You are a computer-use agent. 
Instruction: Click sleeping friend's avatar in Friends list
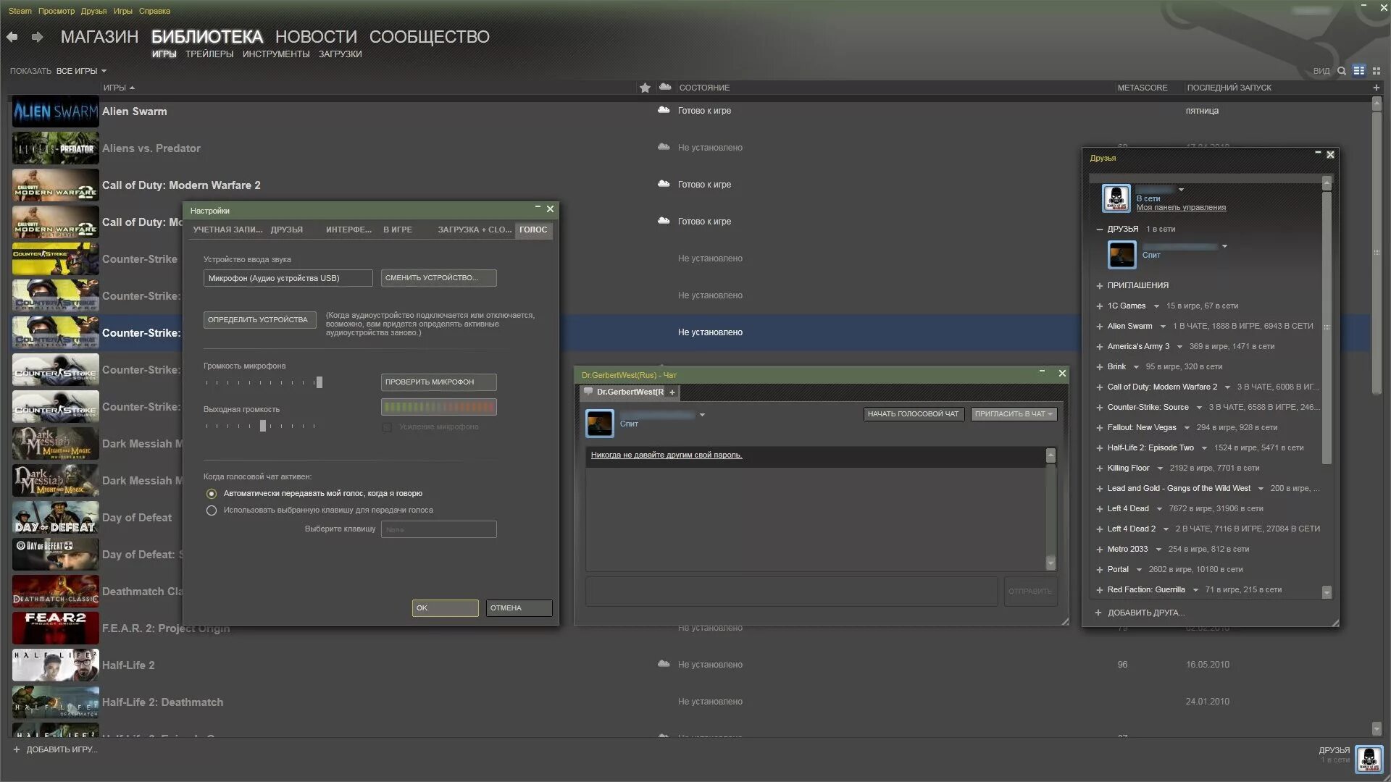pyautogui.click(x=1121, y=254)
